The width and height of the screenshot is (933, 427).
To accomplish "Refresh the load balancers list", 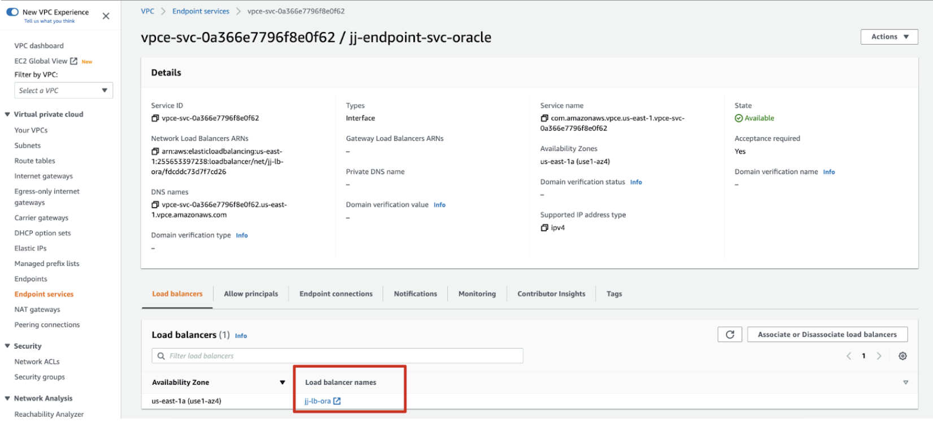I will (x=730, y=334).
